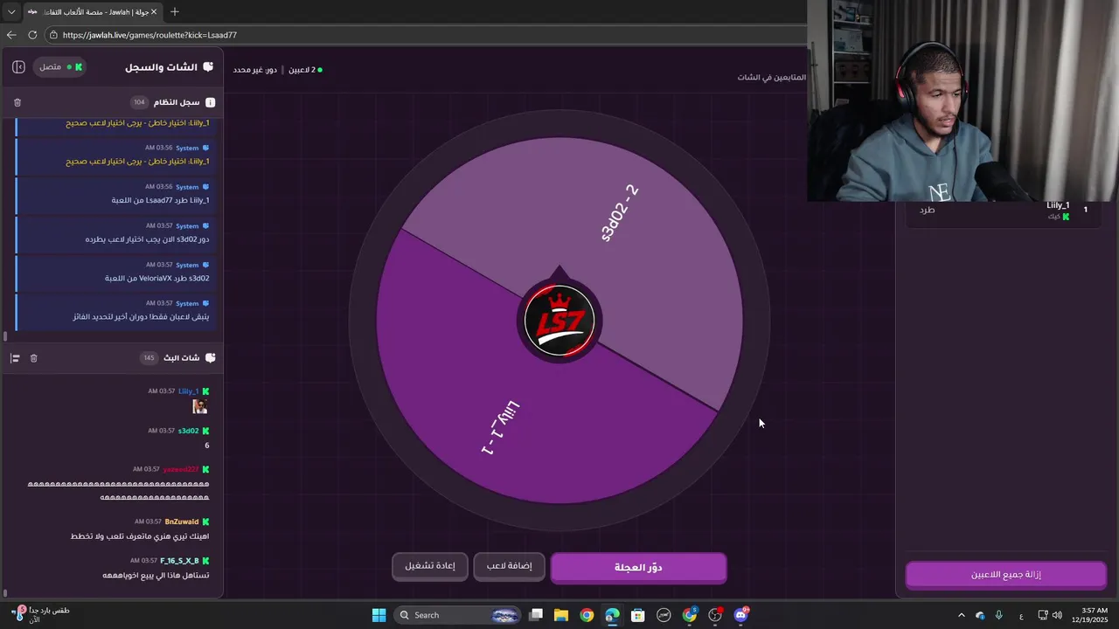This screenshot has width=1119, height=629.
Task: Collapse the chat and log side panel
Action: (x=18, y=66)
